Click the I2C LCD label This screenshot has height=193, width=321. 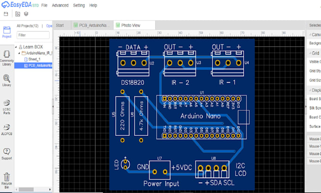tap(240, 169)
